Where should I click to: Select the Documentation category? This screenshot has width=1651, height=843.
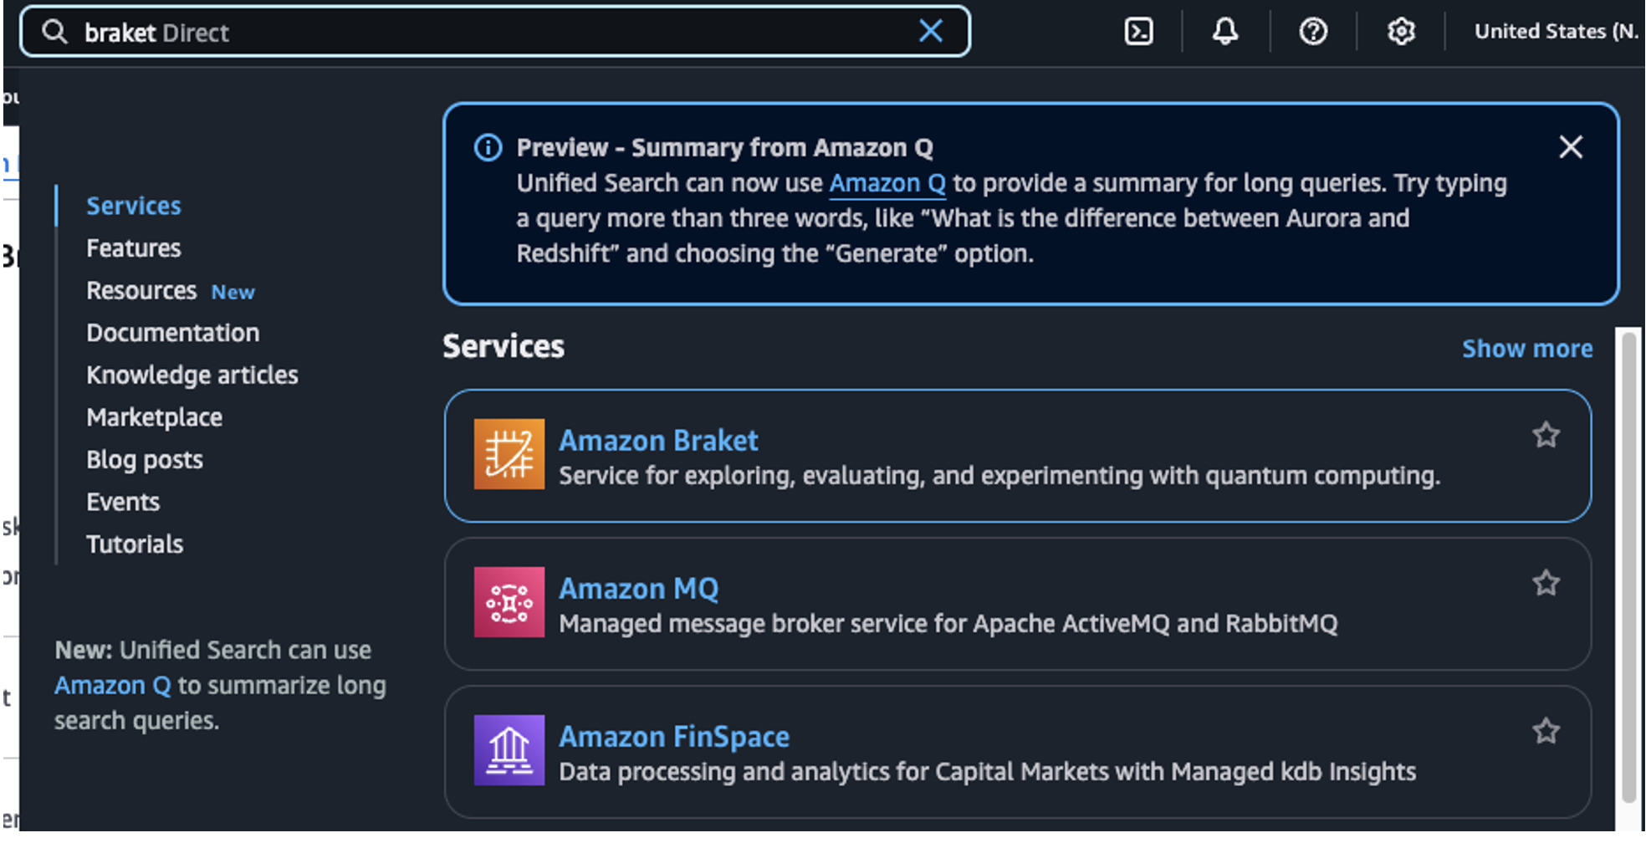click(173, 333)
